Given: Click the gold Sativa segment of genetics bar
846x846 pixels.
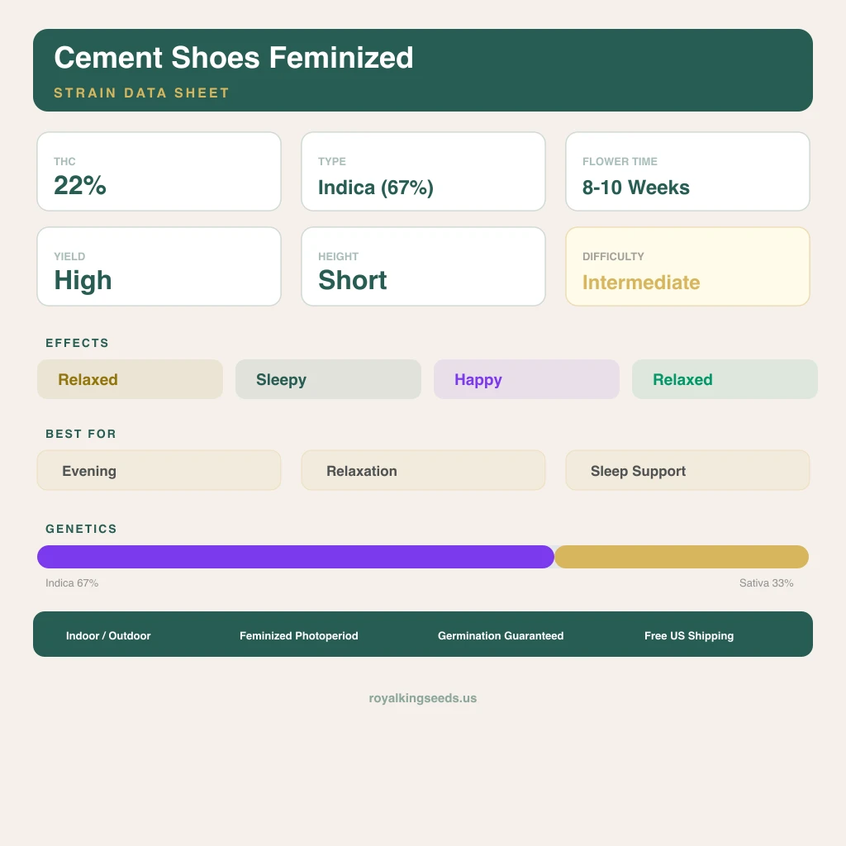Looking at the screenshot, I should point(682,557).
